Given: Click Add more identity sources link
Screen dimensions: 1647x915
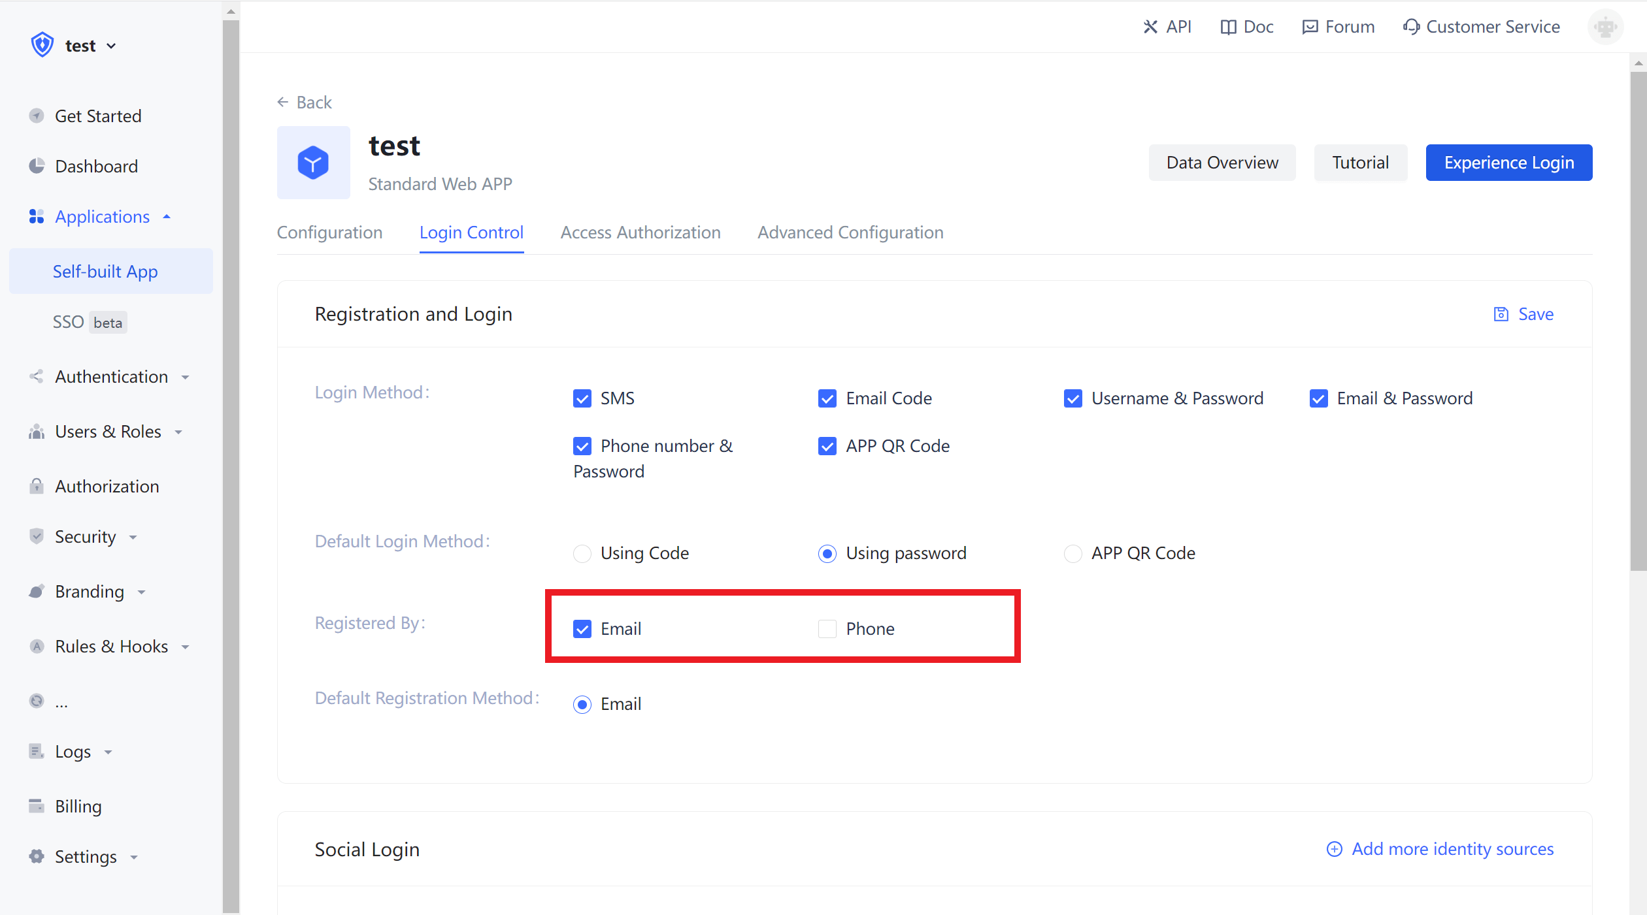Looking at the screenshot, I should point(1452,848).
